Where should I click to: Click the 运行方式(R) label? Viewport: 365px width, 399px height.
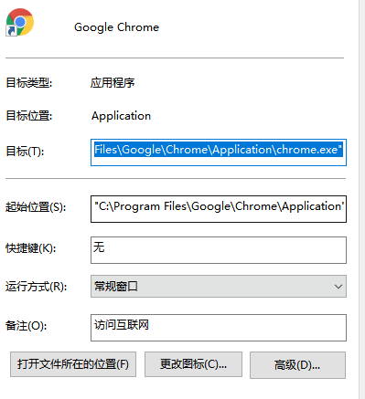tap(36, 287)
